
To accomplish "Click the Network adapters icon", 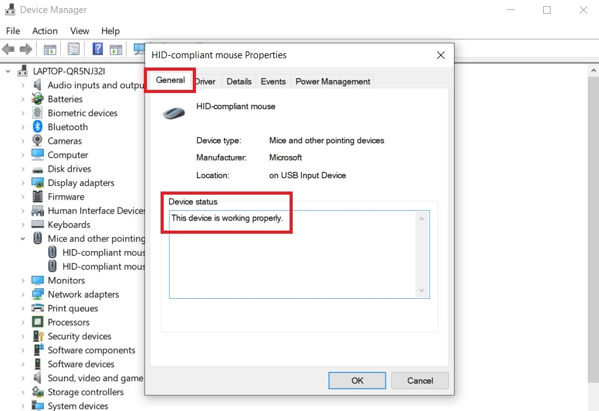I will [x=37, y=294].
